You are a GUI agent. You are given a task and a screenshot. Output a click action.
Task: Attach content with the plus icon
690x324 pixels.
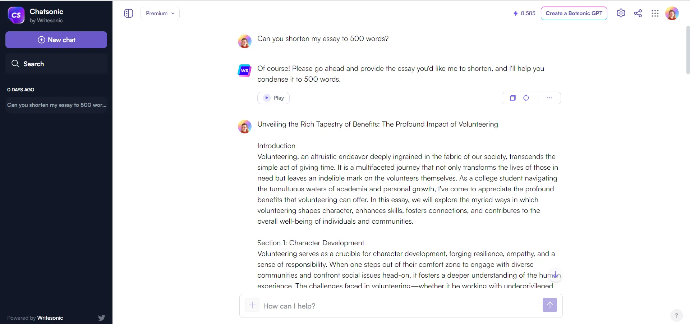252,305
